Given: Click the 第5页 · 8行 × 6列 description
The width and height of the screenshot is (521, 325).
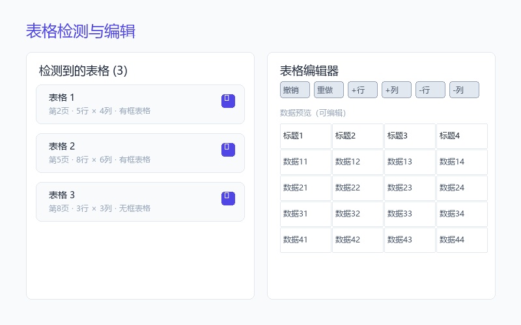Looking at the screenshot, I should (100, 160).
